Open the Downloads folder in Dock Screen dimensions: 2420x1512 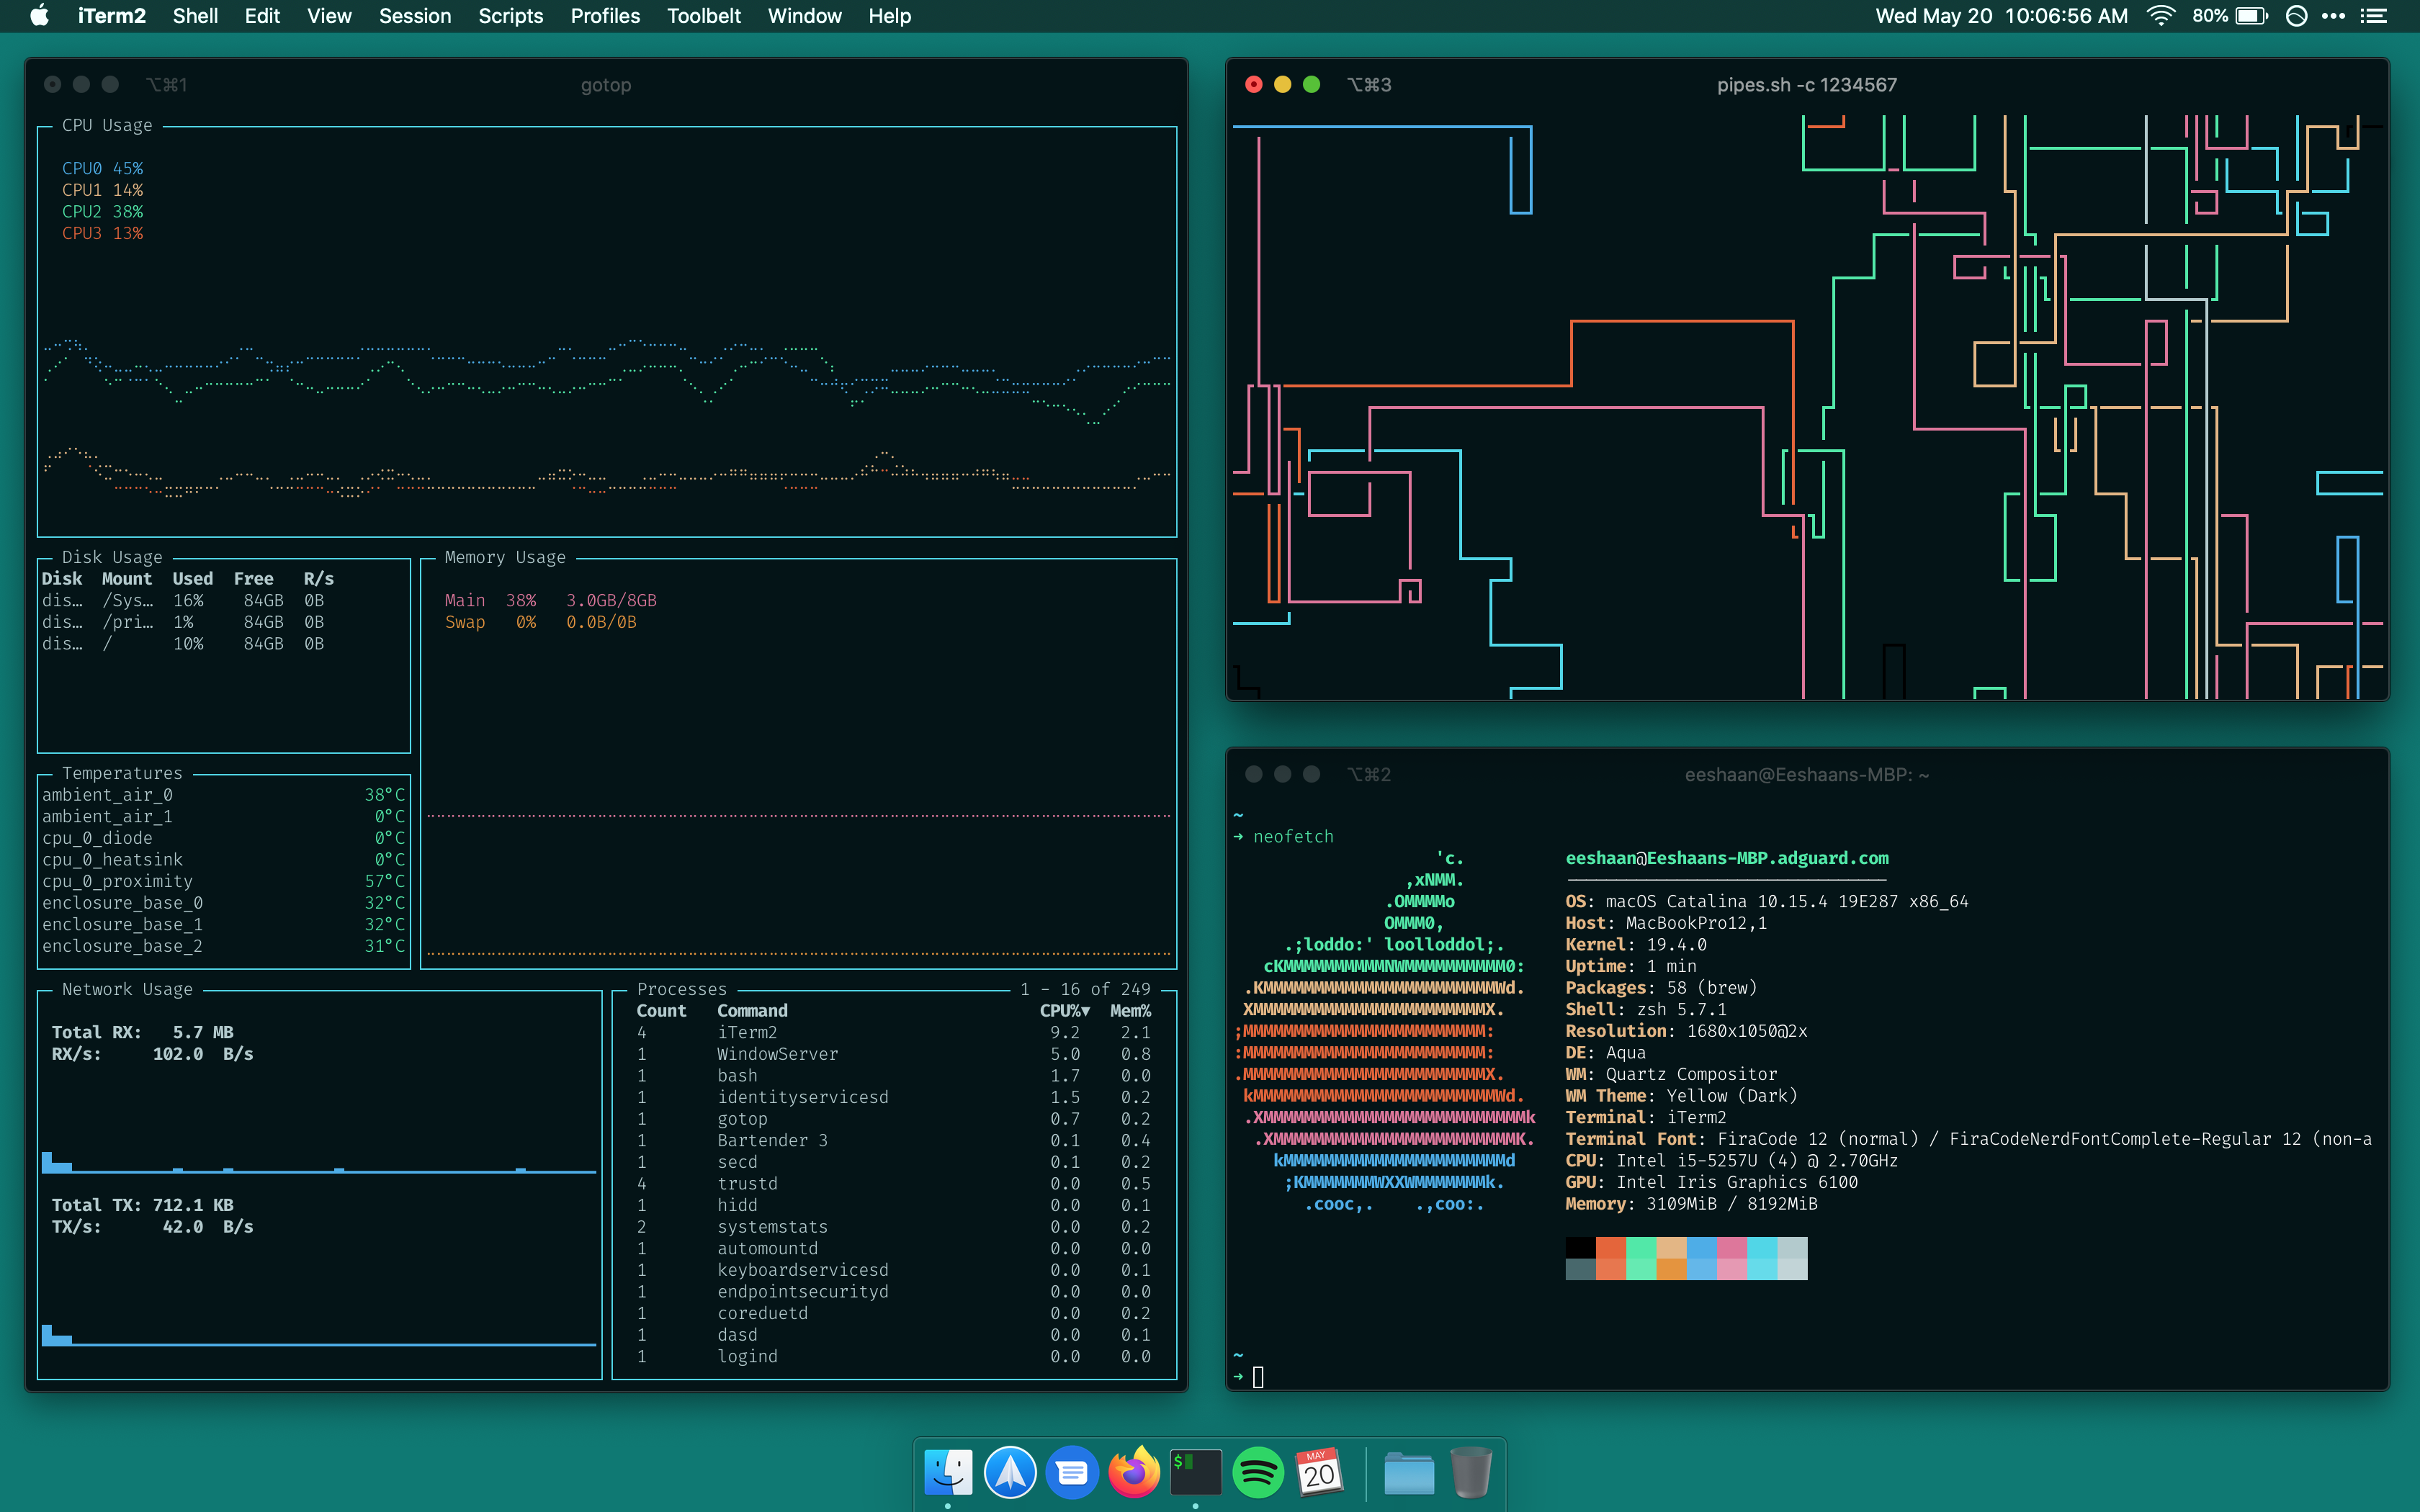pos(1409,1473)
